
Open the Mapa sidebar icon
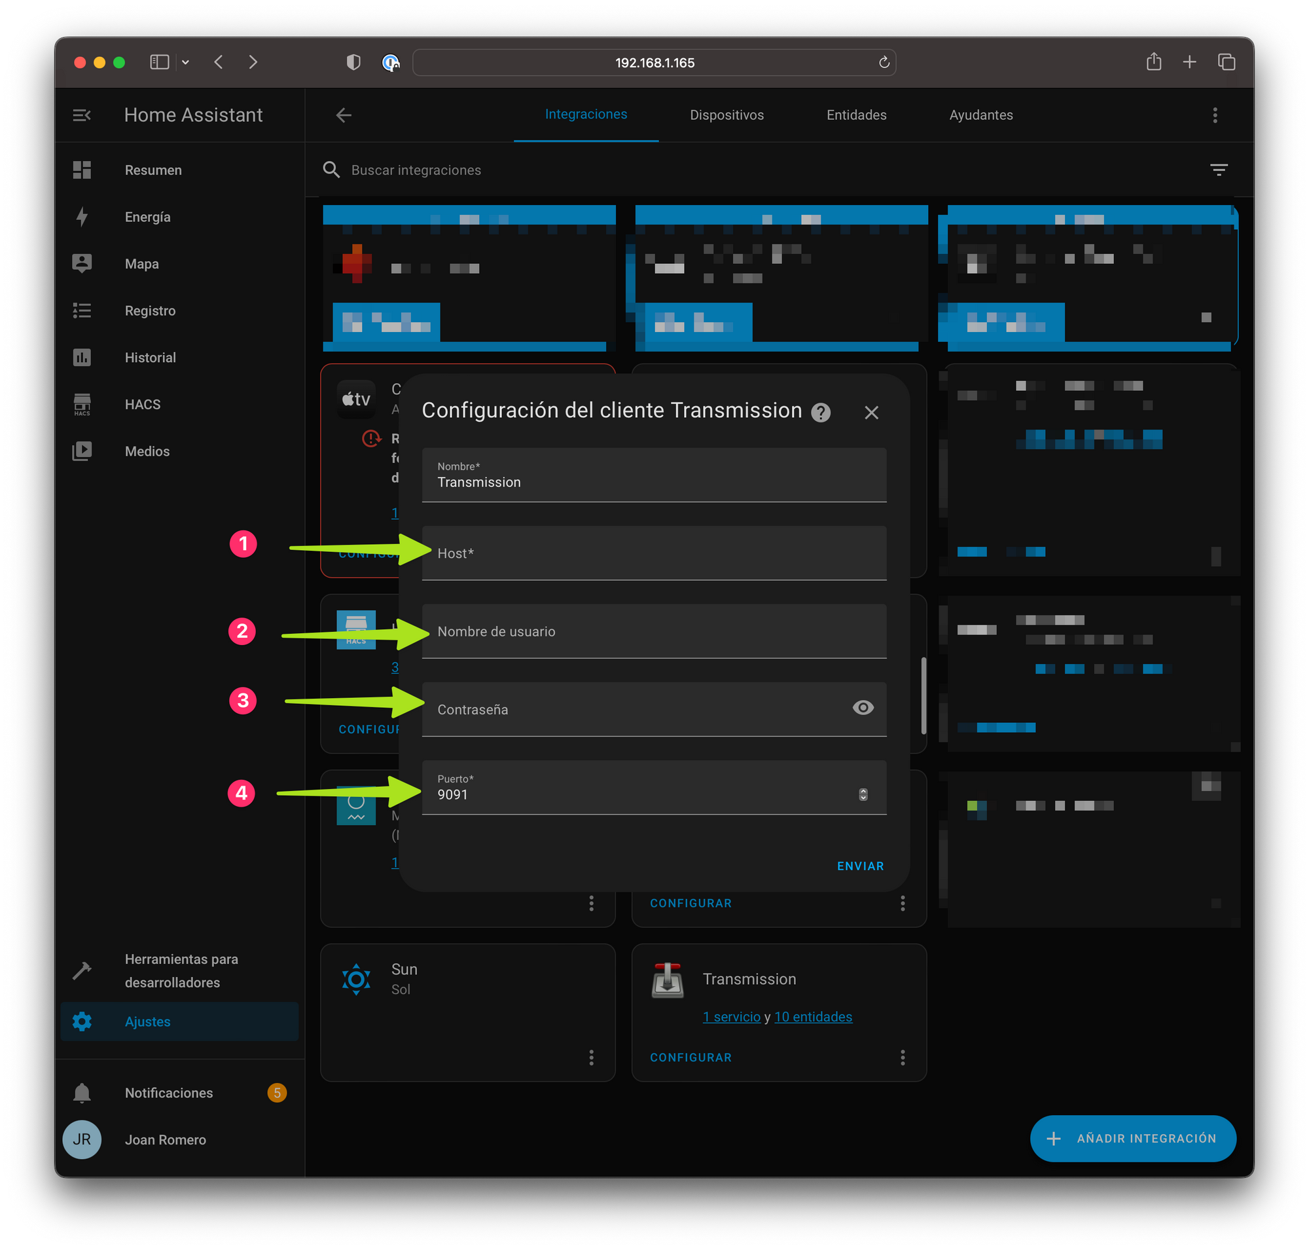[81, 263]
